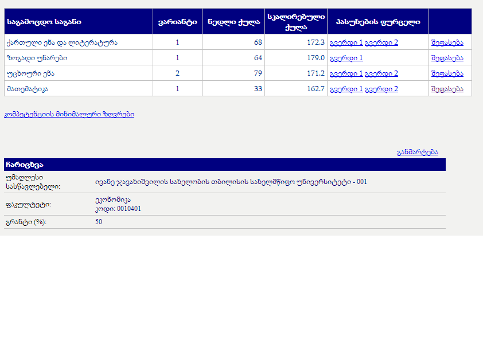Open გვერდი 1 link in ზოგადი უნარები row
This screenshot has width=483, height=352.
(346, 58)
